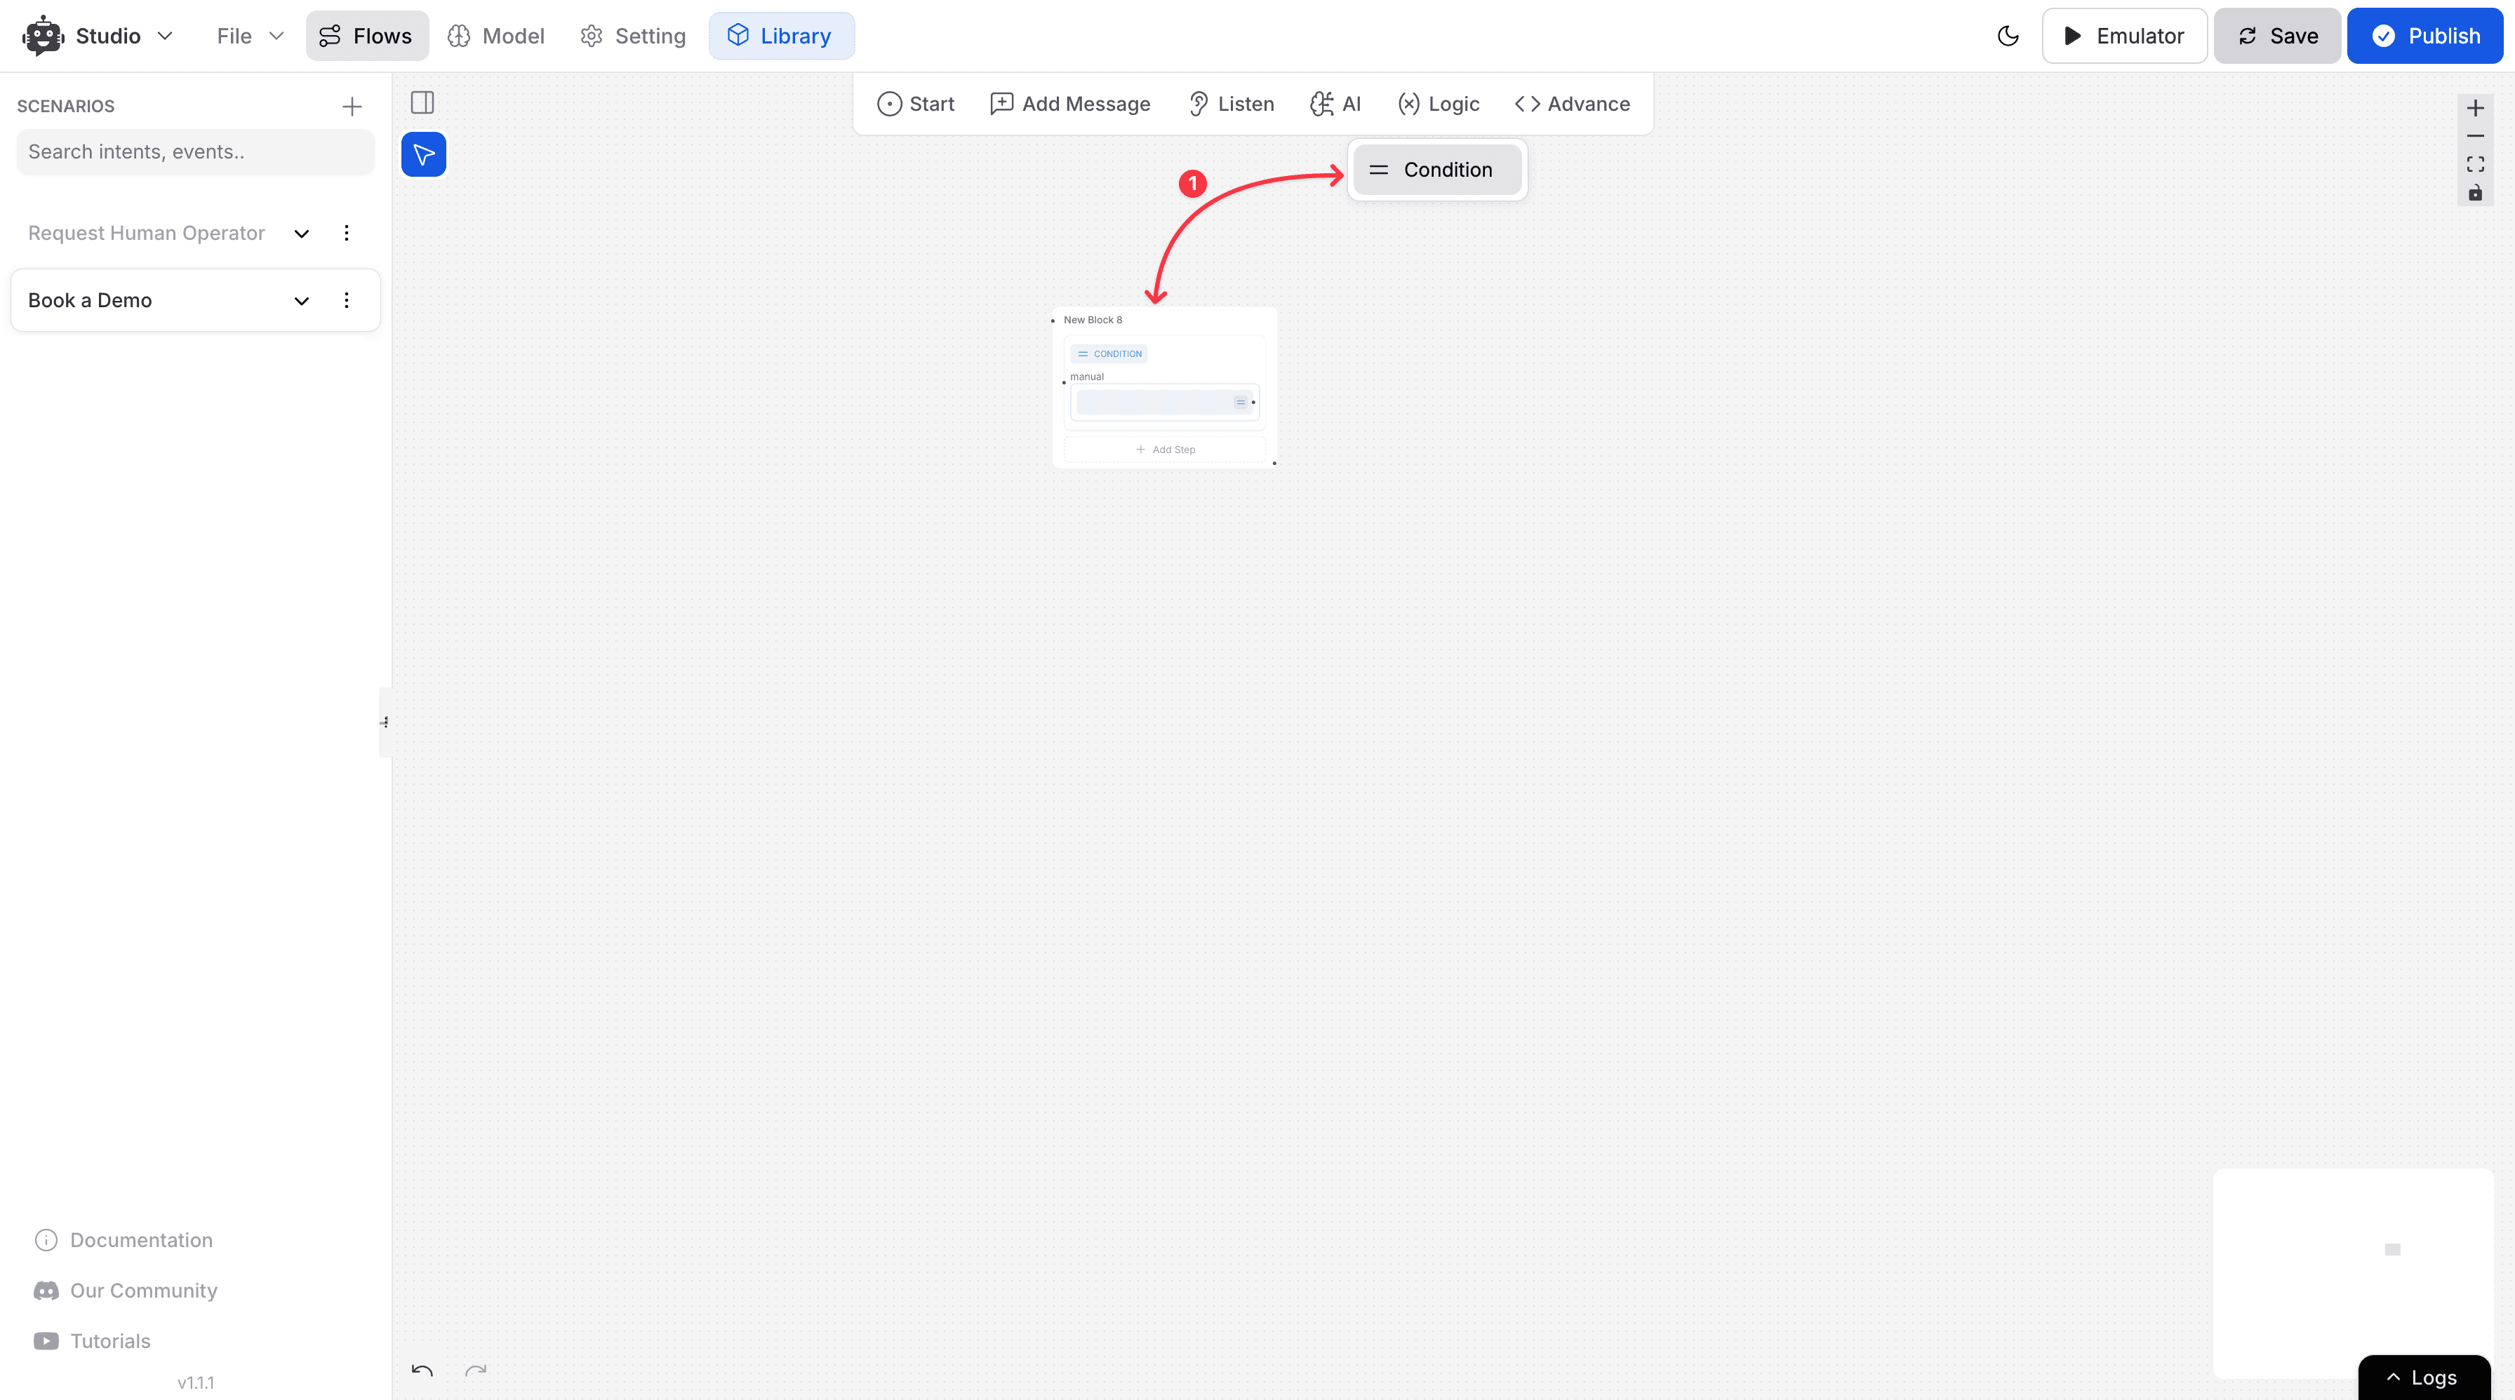Open the Logic blocks menu
The width and height of the screenshot is (2515, 1400).
coord(1438,103)
